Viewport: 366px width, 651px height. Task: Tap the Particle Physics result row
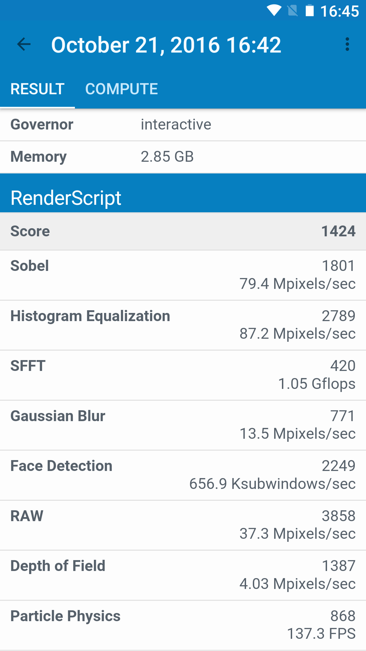tap(183, 625)
